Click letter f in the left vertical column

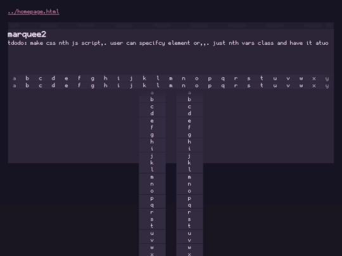coord(152,127)
